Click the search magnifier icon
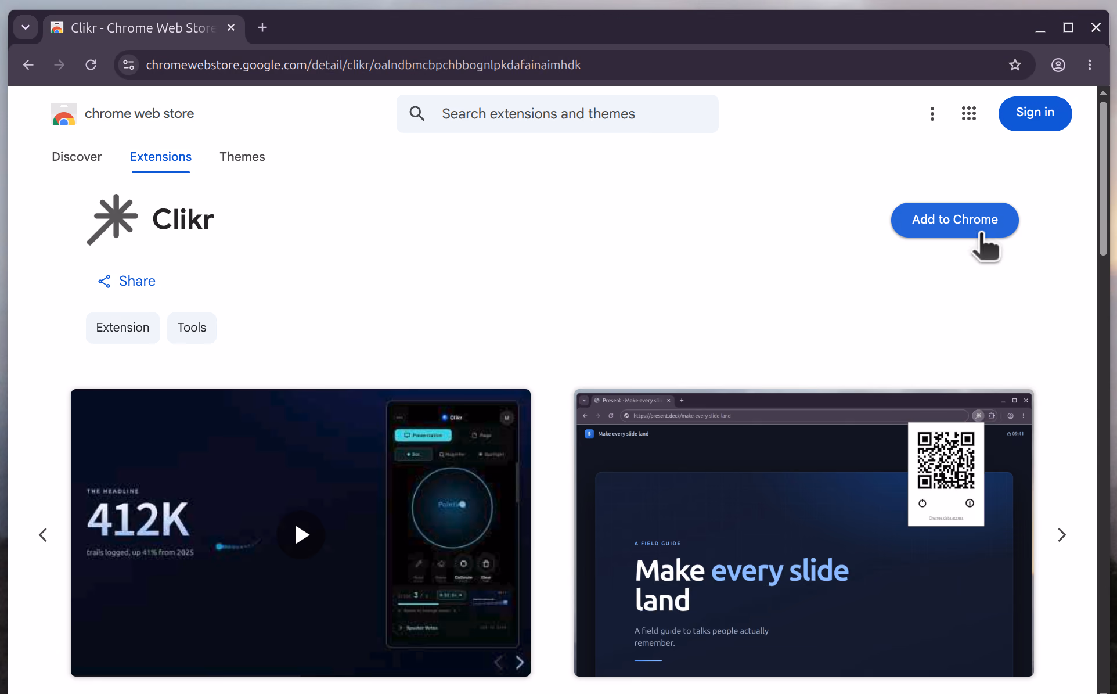This screenshot has width=1117, height=694. (417, 114)
